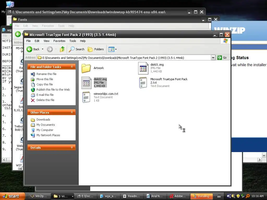Screen dimensions: 267x200
Task: Select the Artwork folder icon
Action: pos(86,68)
